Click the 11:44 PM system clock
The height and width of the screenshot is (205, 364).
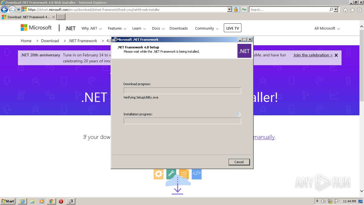click(349, 201)
